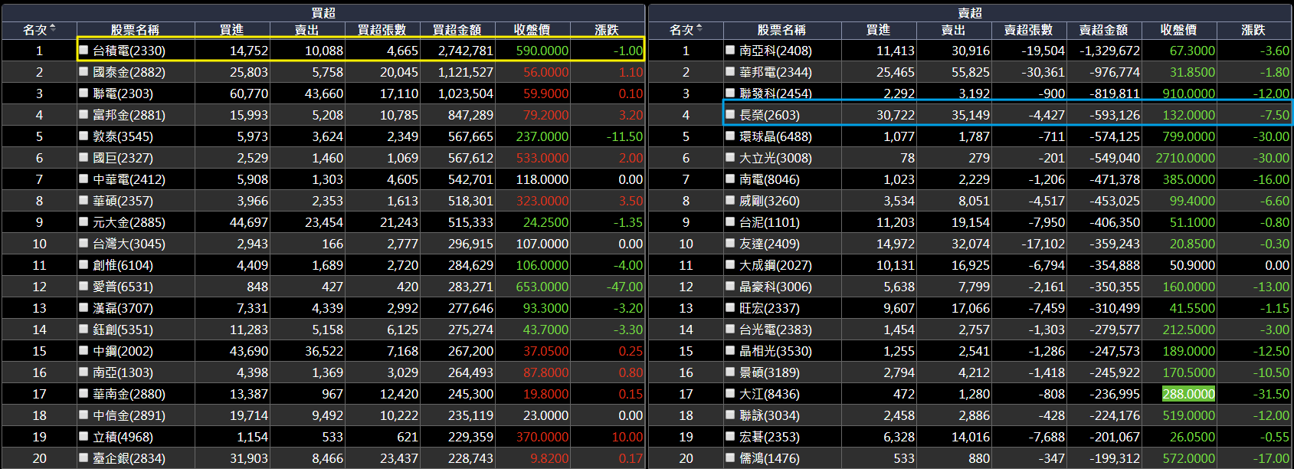
Task: Open stock 國巨(2327)
Action: tap(123, 158)
